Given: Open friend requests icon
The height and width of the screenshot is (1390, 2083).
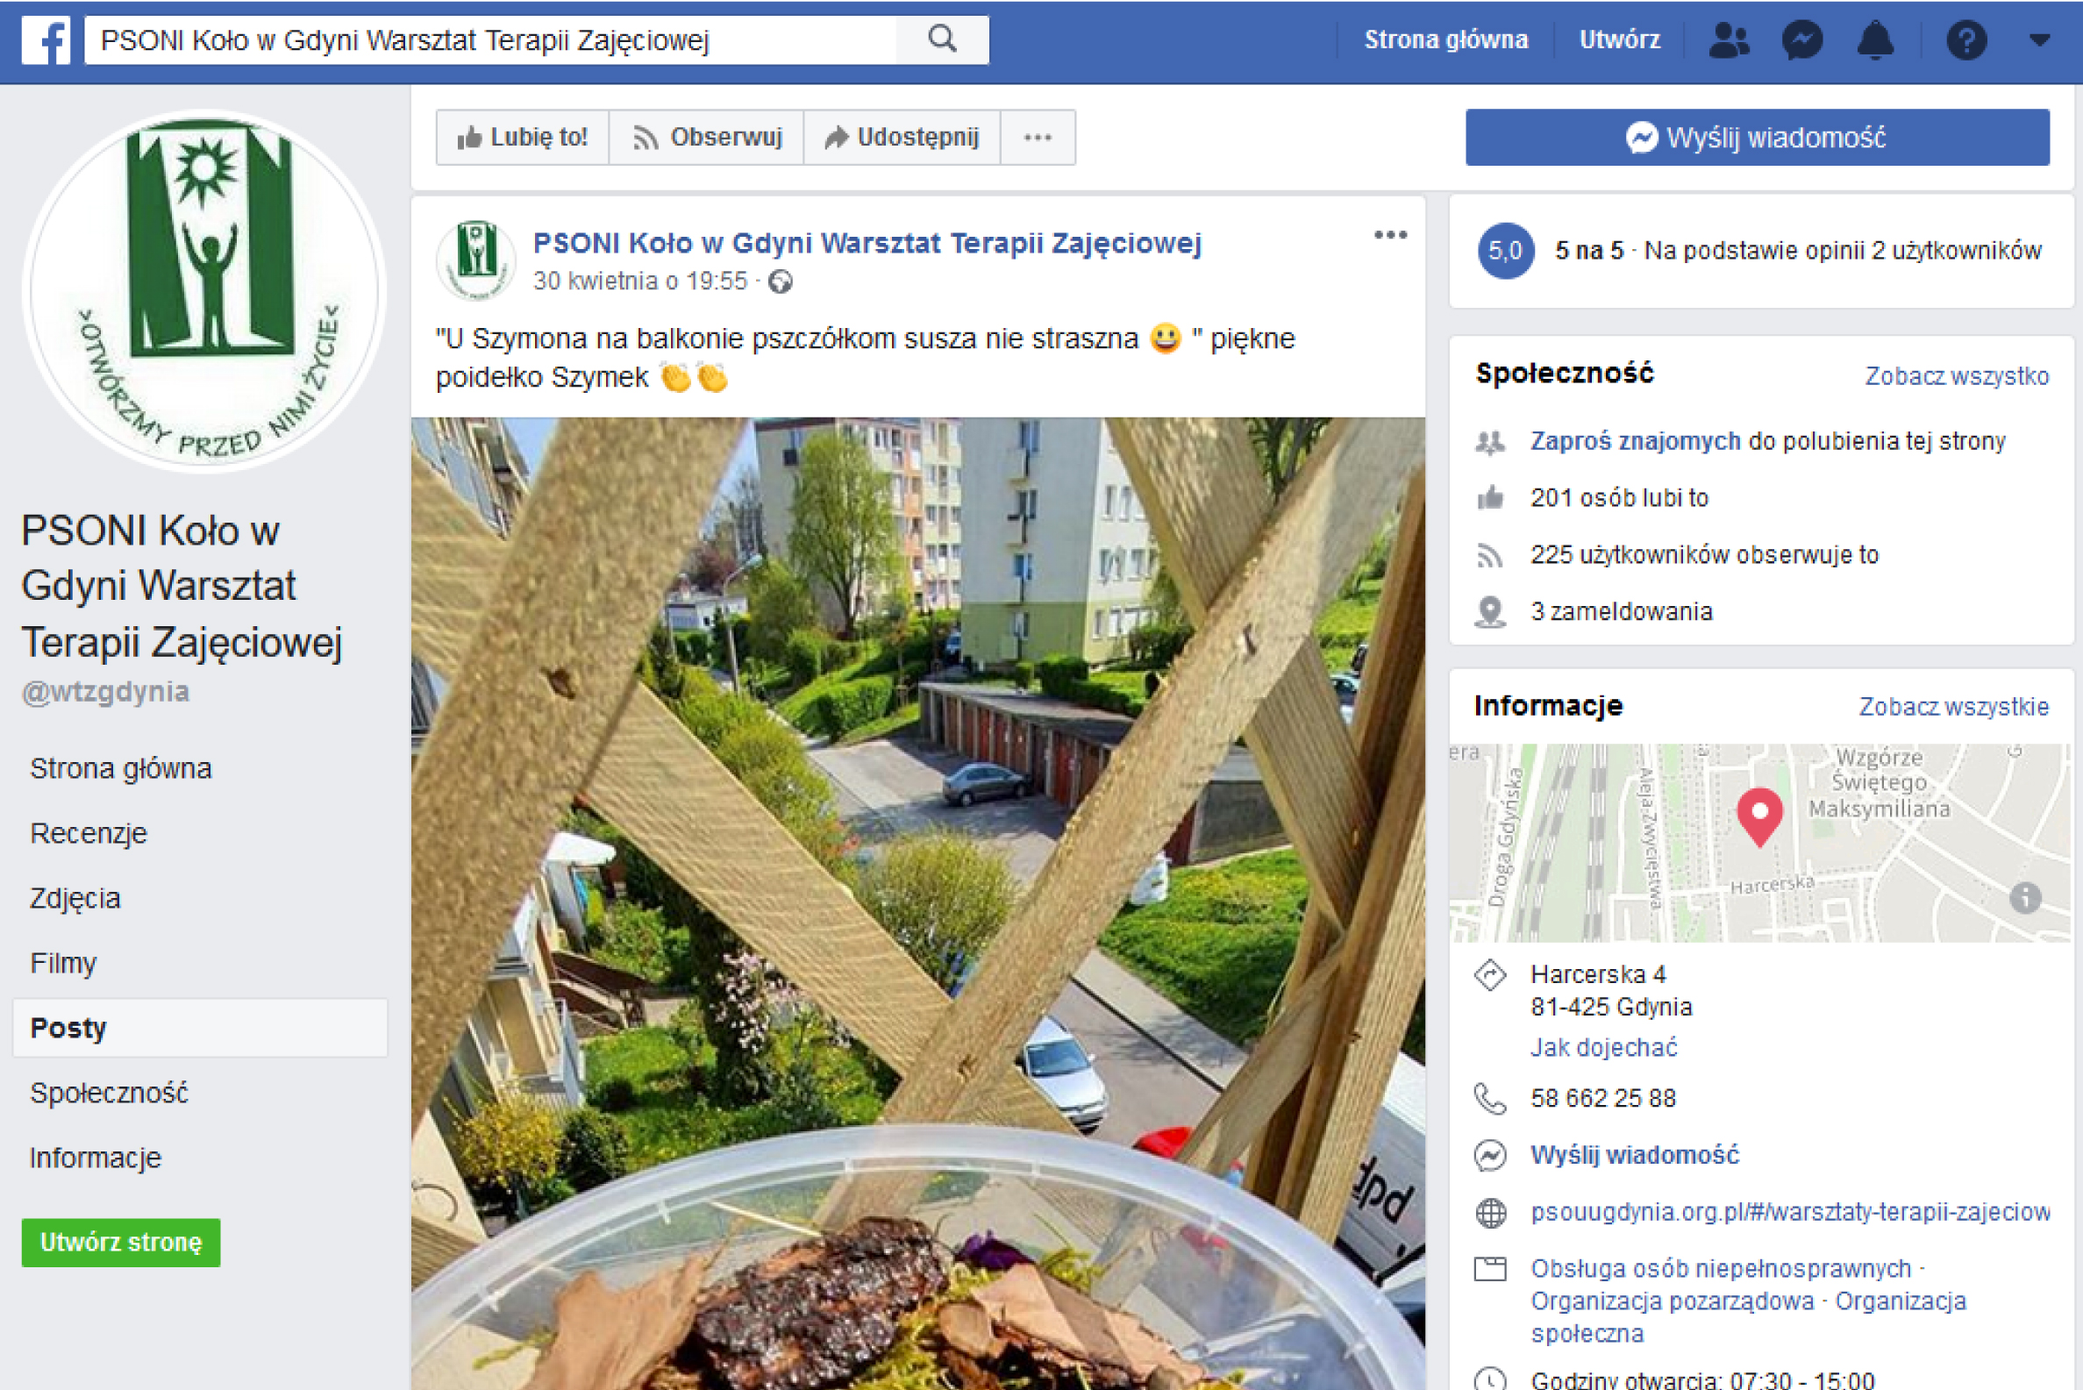Looking at the screenshot, I should tap(1728, 39).
